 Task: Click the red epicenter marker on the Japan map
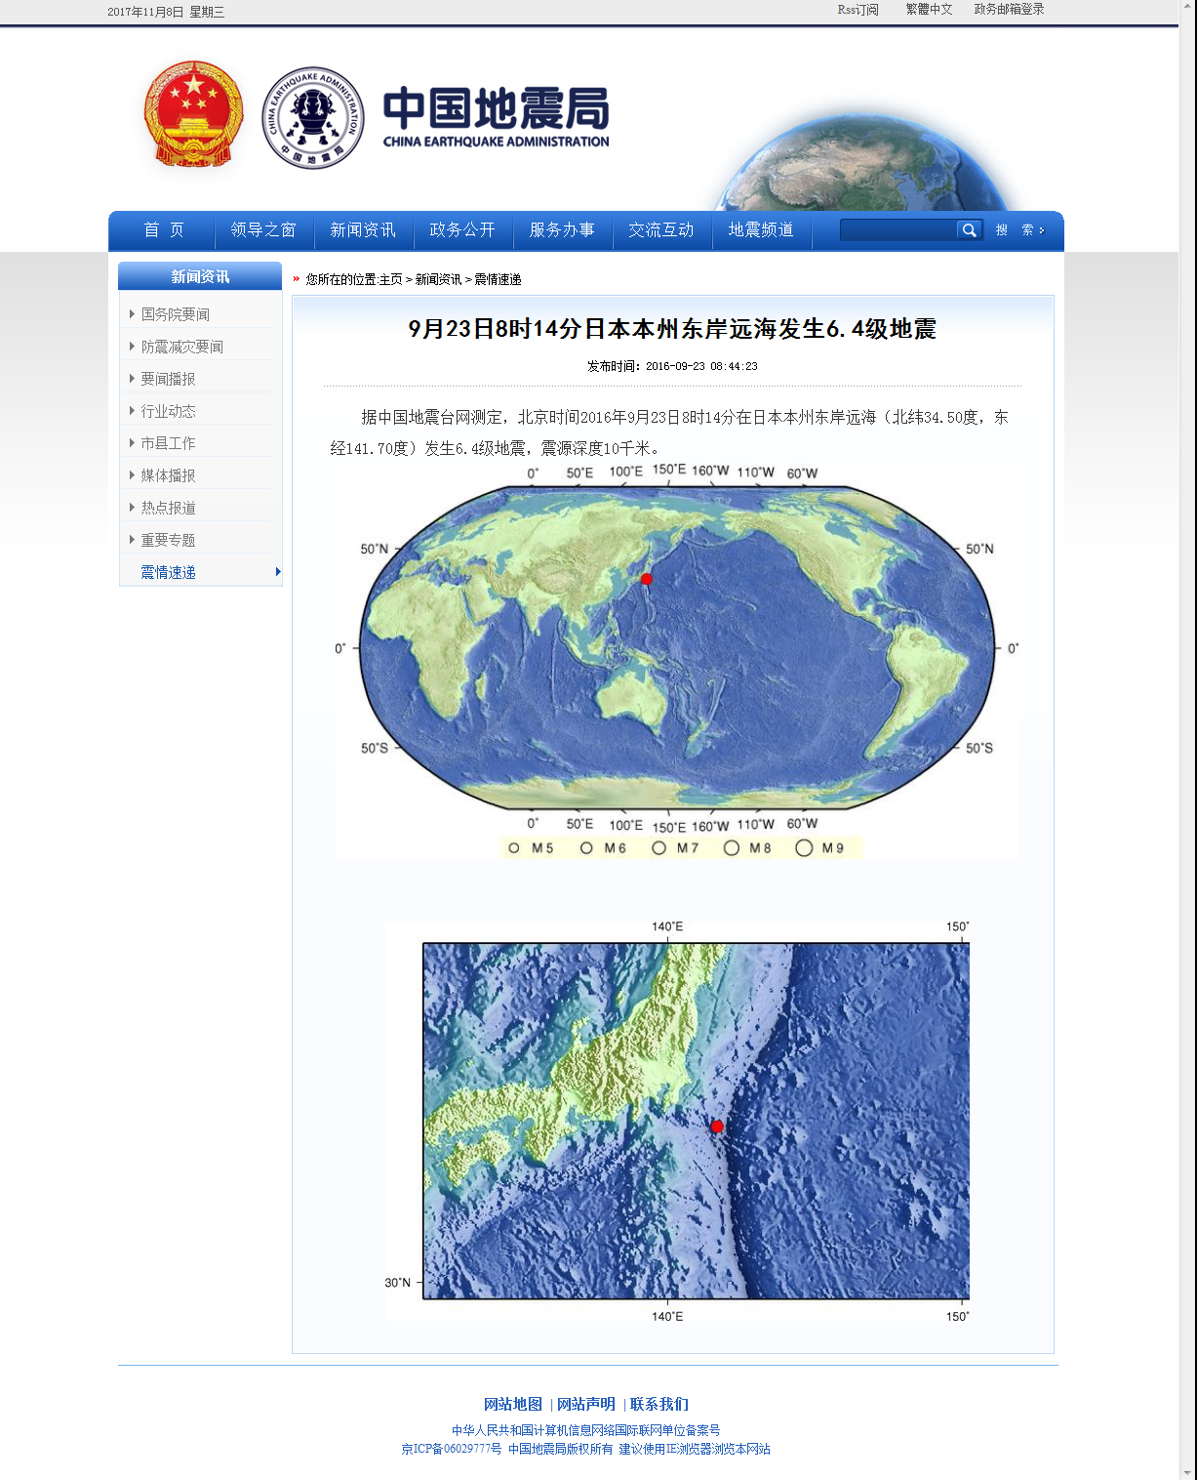coord(717,1125)
